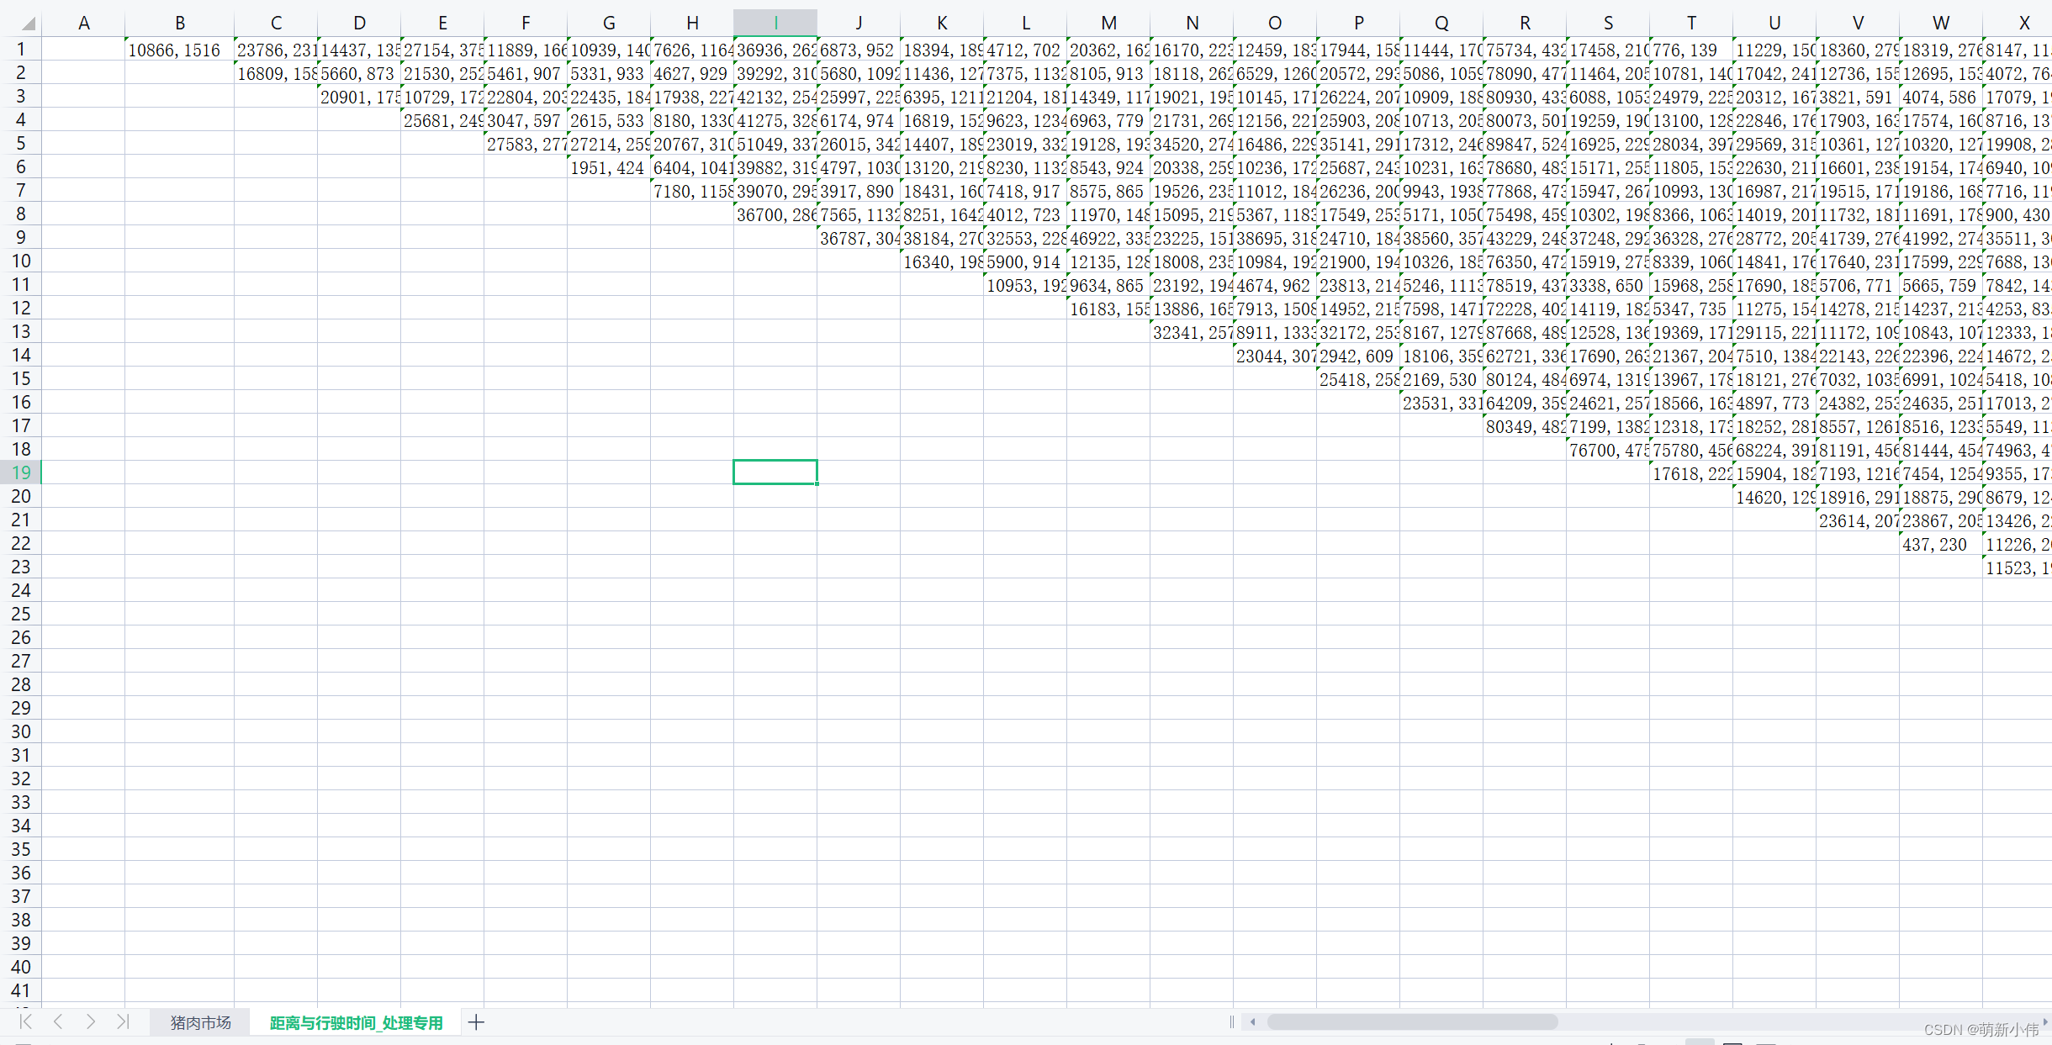Click cell containing 25681 in row 4
The image size is (2052, 1045).
(442, 120)
